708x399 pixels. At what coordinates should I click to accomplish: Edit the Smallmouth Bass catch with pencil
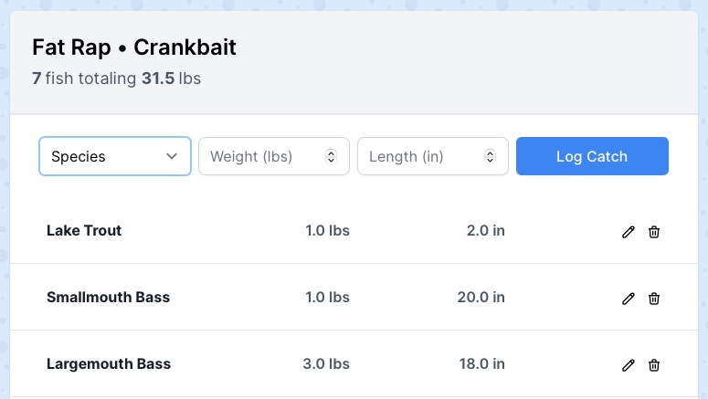tap(629, 299)
